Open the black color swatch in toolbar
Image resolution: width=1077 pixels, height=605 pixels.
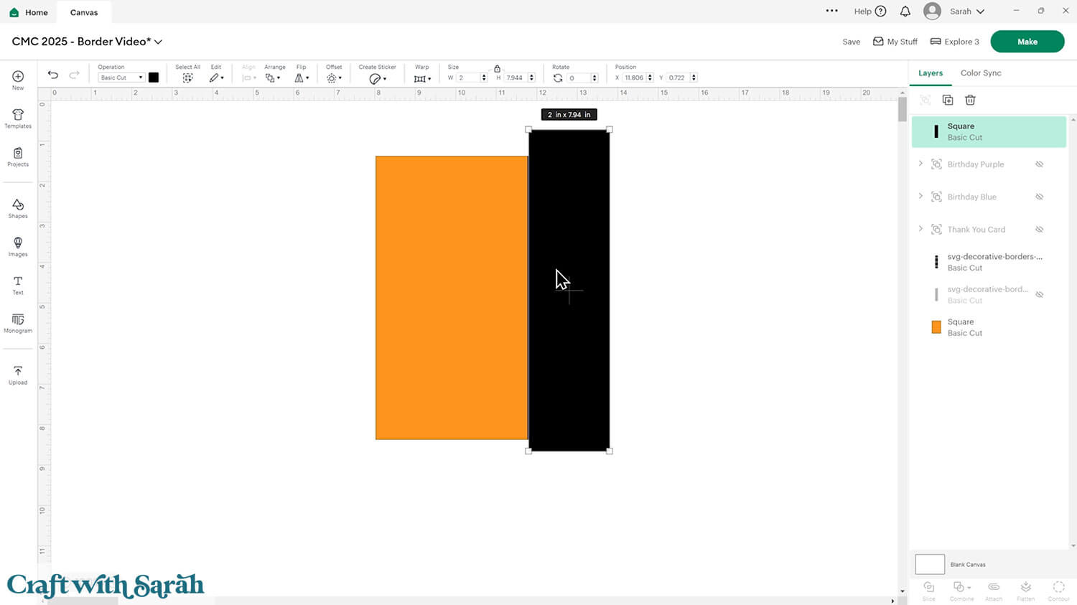coord(154,78)
